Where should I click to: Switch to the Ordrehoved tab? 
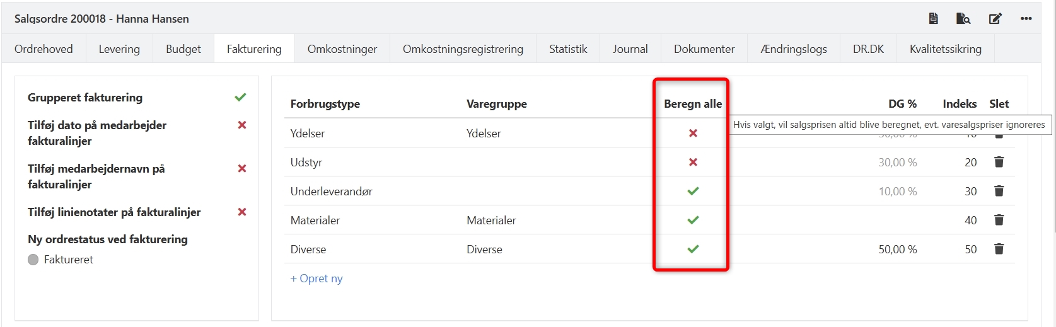(44, 49)
